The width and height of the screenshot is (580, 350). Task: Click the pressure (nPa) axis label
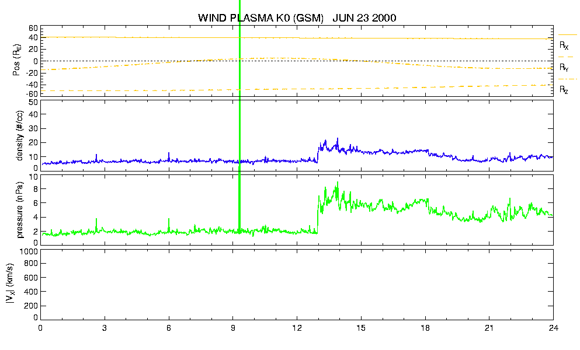19,209
